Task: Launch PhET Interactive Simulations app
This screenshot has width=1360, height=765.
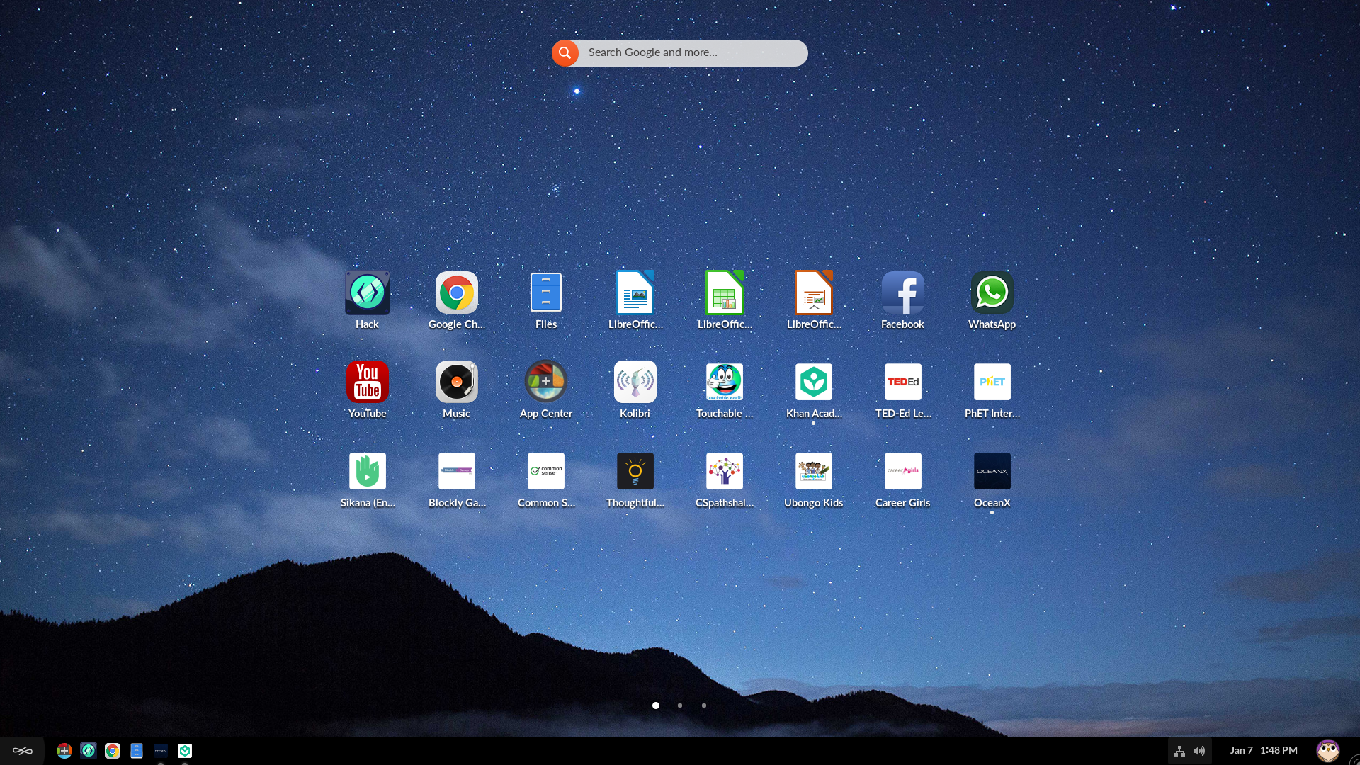Action: pos(992,382)
